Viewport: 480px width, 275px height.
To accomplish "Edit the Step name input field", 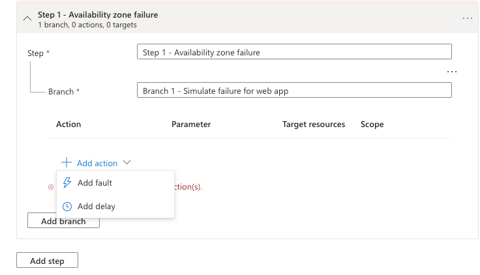I will coord(294,53).
